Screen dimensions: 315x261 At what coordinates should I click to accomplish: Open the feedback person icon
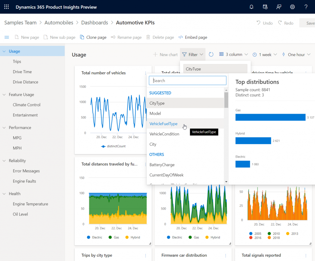tap(279, 7)
